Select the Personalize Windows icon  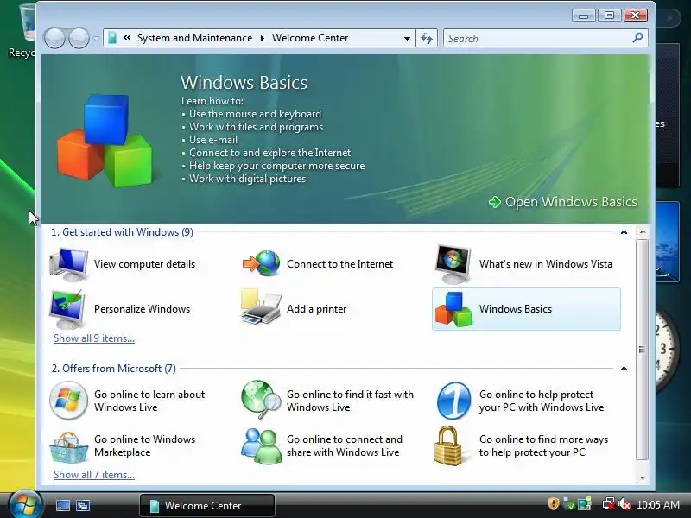tap(67, 309)
